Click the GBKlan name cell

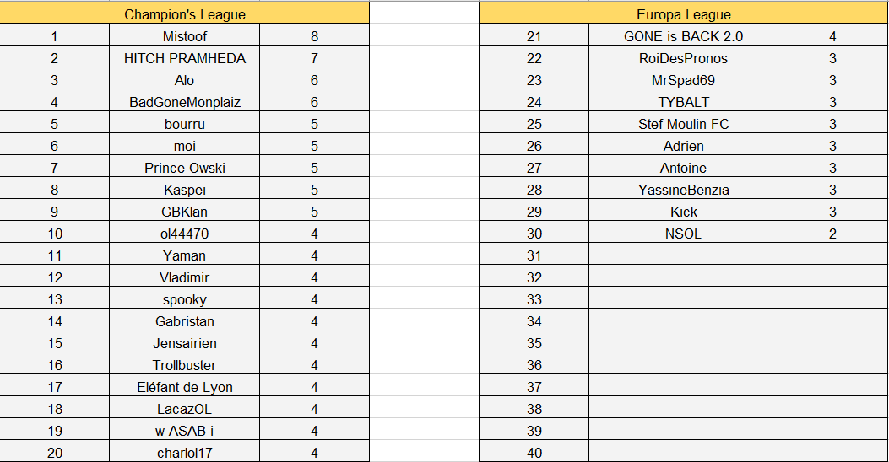click(185, 212)
